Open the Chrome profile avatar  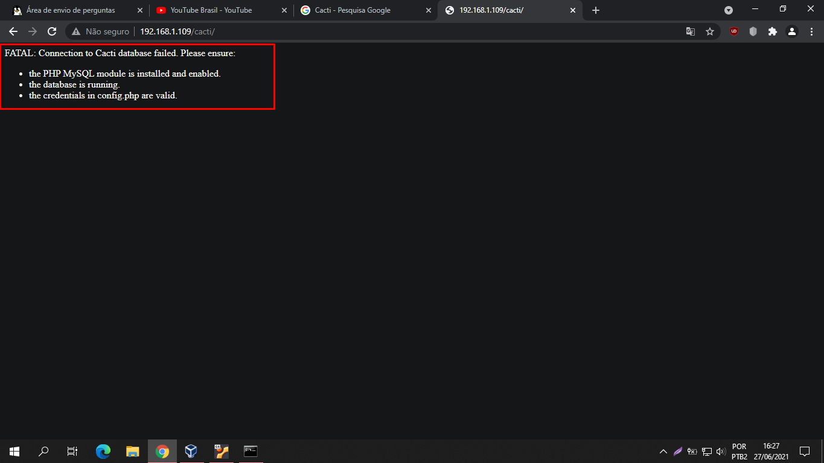pos(791,31)
